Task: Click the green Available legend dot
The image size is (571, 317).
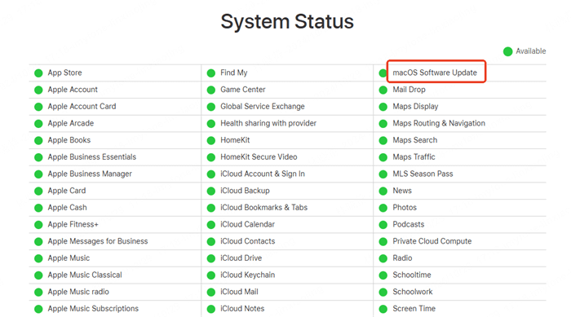Action: [x=508, y=51]
